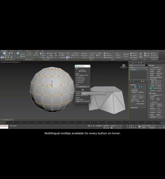The width and height of the screenshot is (165, 179).
Task: Click the Update Preview button
Action: [82, 87]
